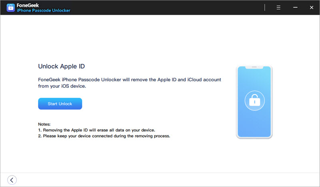
Task: Click the Unlock Apple ID heading
Action: coord(61,66)
